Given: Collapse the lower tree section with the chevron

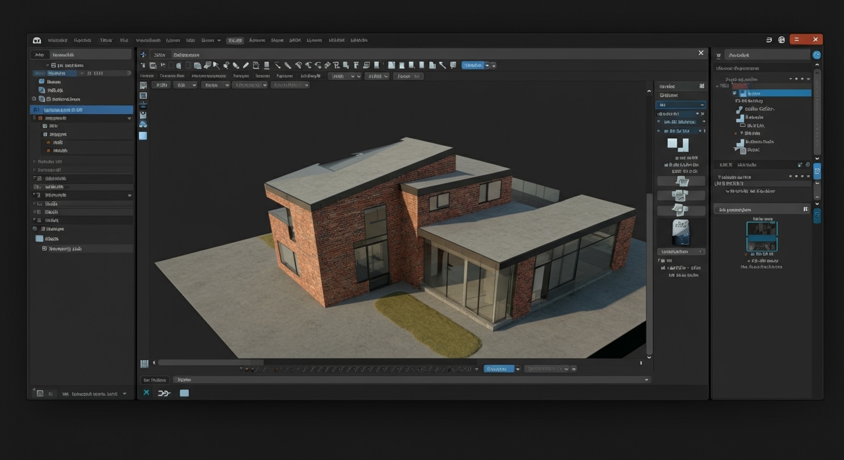Looking at the screenshot, I should click(129, 195).
